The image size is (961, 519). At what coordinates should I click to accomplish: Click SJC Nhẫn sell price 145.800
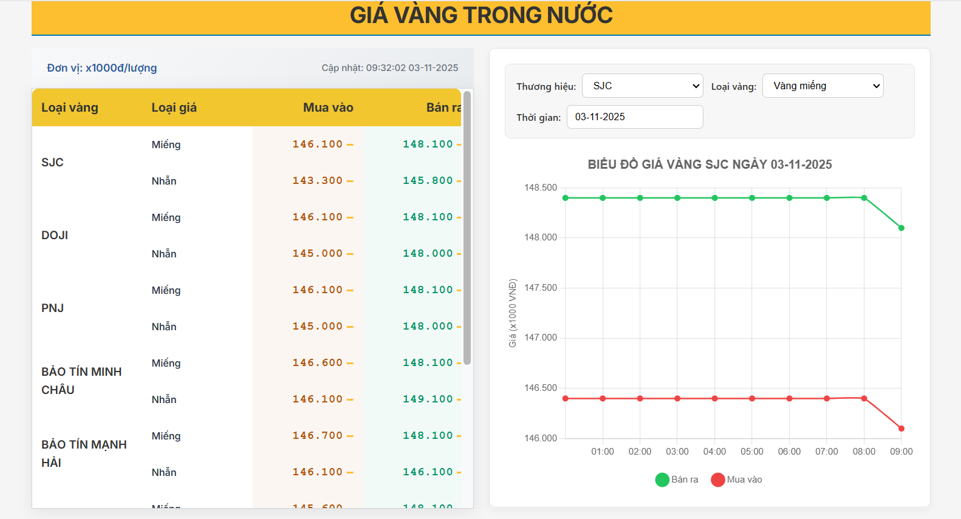[428, 181]
